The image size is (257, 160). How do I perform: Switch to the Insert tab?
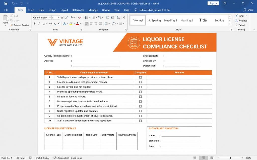pyautogui.click(x=31, y=10)
